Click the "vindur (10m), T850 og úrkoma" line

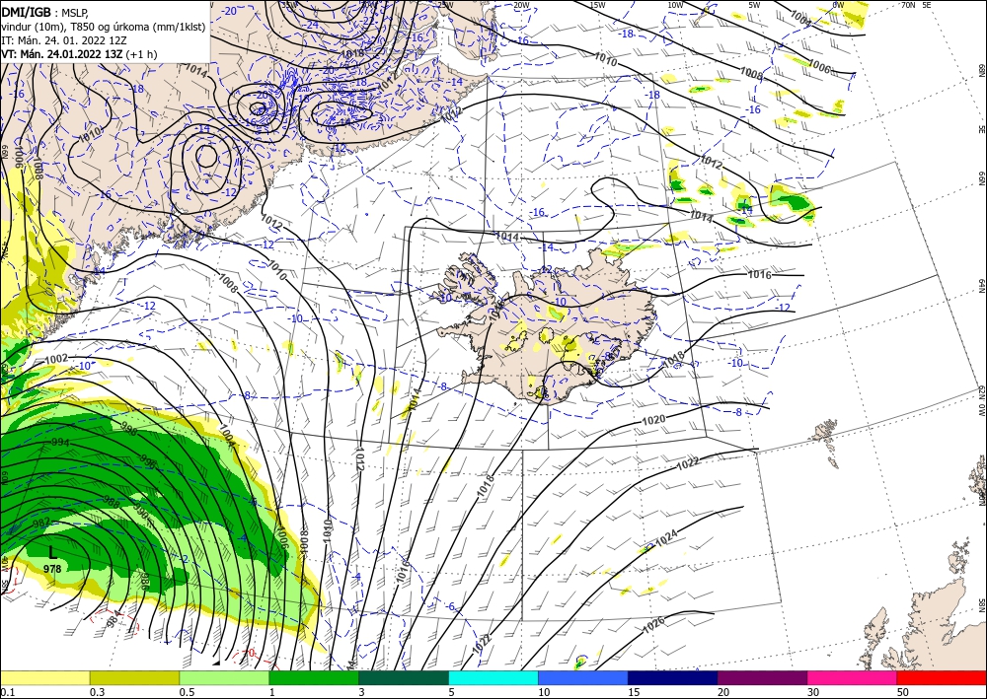[x=102, y=27]
